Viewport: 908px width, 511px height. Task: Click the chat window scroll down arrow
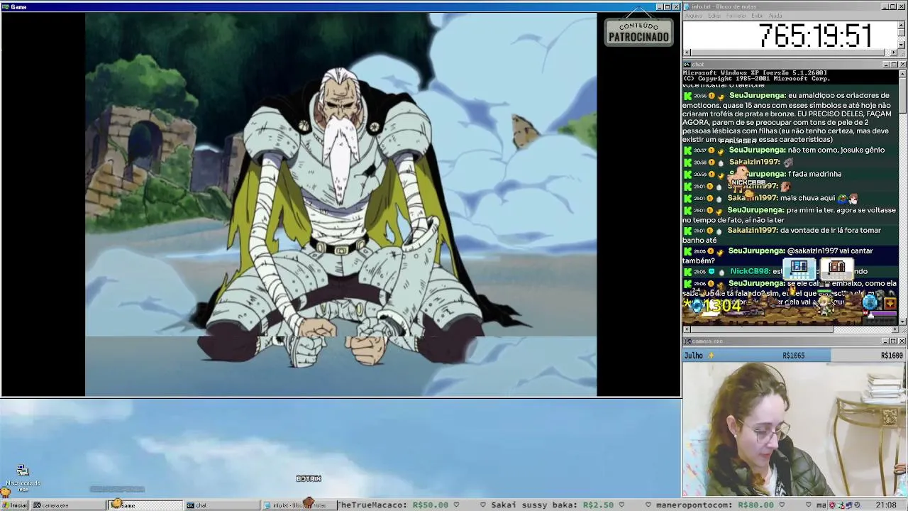tap(902, 321)
